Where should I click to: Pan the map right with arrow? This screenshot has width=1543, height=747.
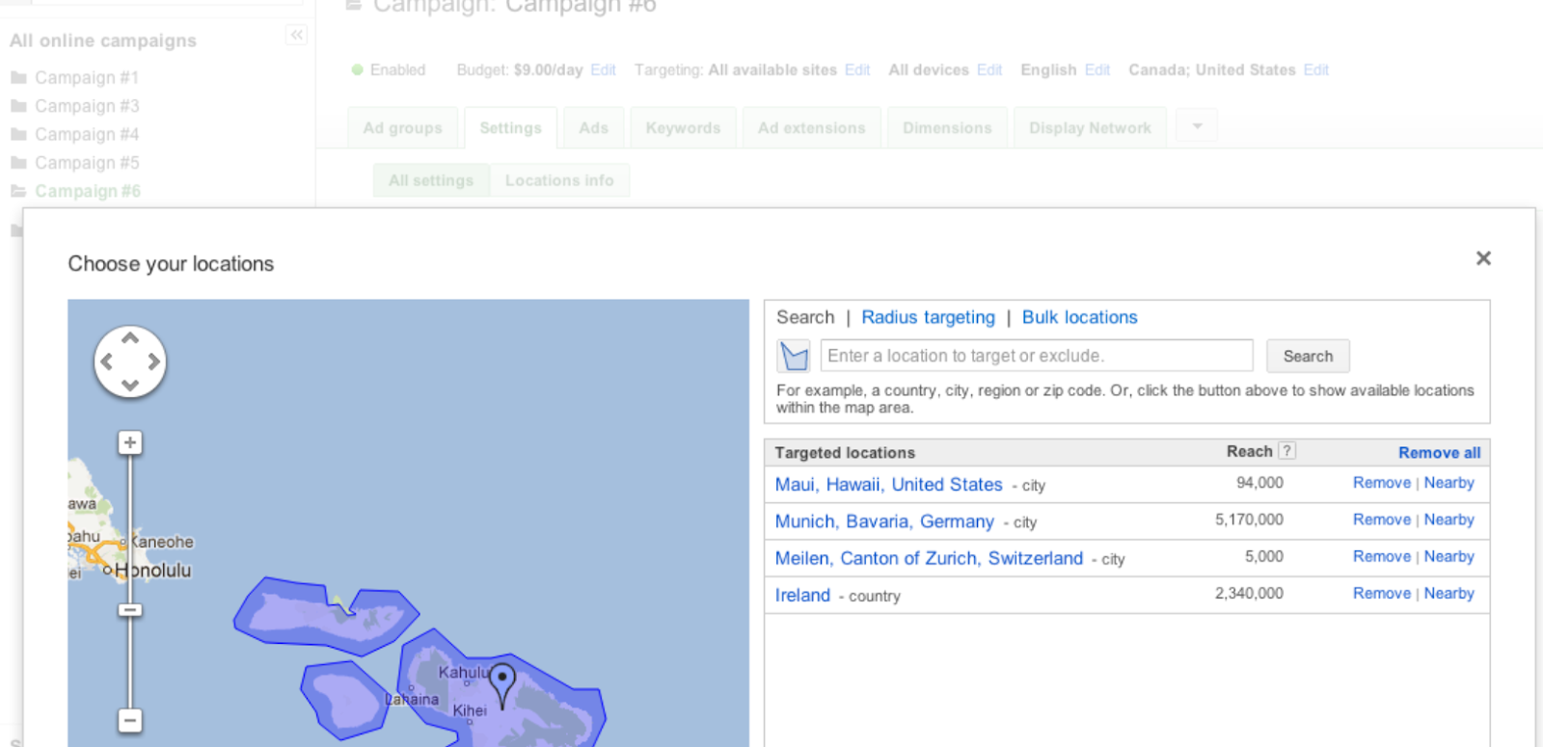(x=153, y=362)
